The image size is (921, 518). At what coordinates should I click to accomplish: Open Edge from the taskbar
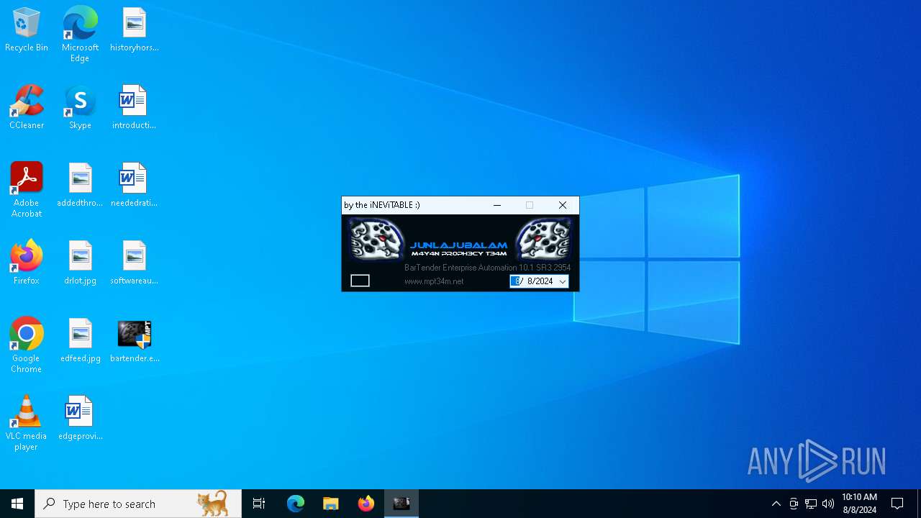click(296, 504)
